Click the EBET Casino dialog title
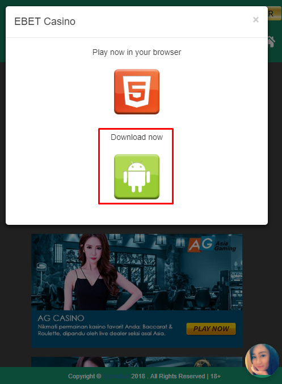The width and height of the screenshot is (282, 384). (x=45, y=22)
